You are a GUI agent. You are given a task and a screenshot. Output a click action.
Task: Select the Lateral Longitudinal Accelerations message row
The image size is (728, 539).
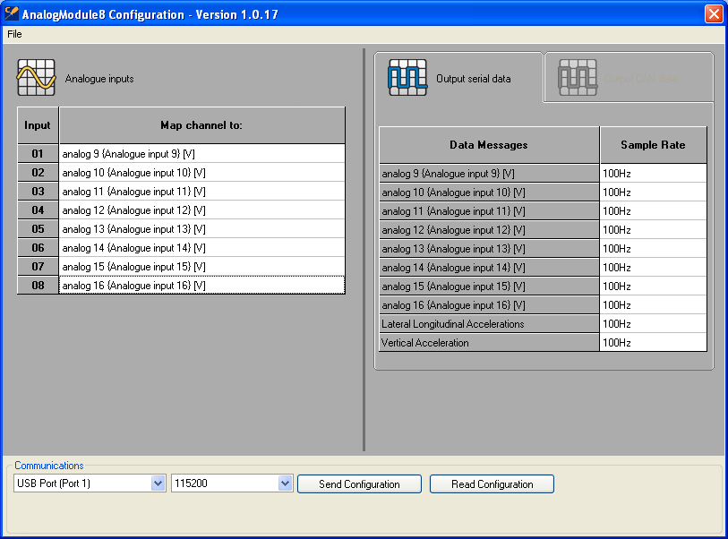pos(489,324)
